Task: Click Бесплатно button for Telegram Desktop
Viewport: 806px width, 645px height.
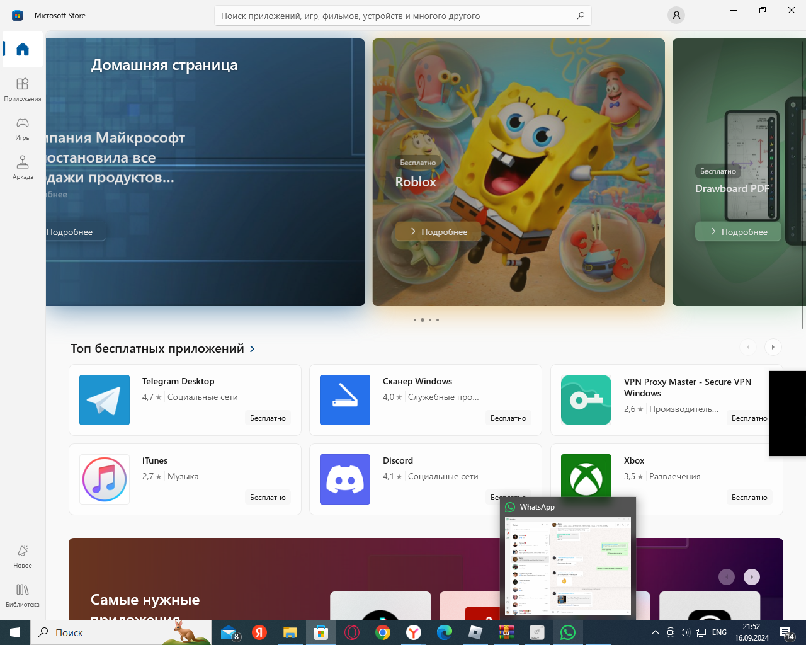Action: [268, 418]
